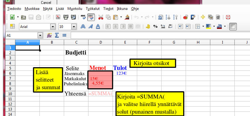Open the Työkalut menu
Viewport: 250px width, 116px height.
[93, 9]
